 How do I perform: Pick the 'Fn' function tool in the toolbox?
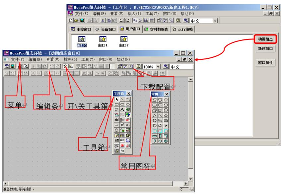click(122, 151)
